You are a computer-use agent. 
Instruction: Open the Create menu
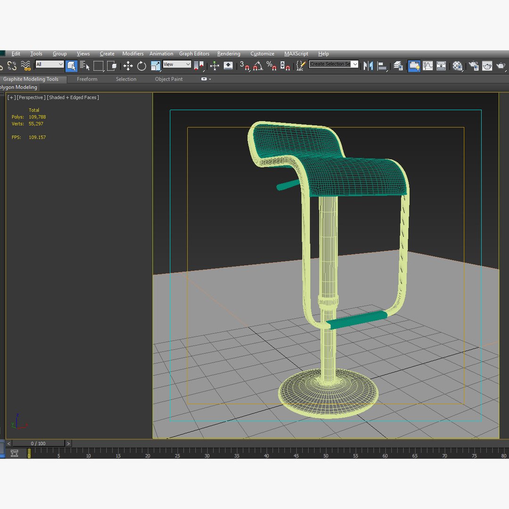tap(107, 54)
